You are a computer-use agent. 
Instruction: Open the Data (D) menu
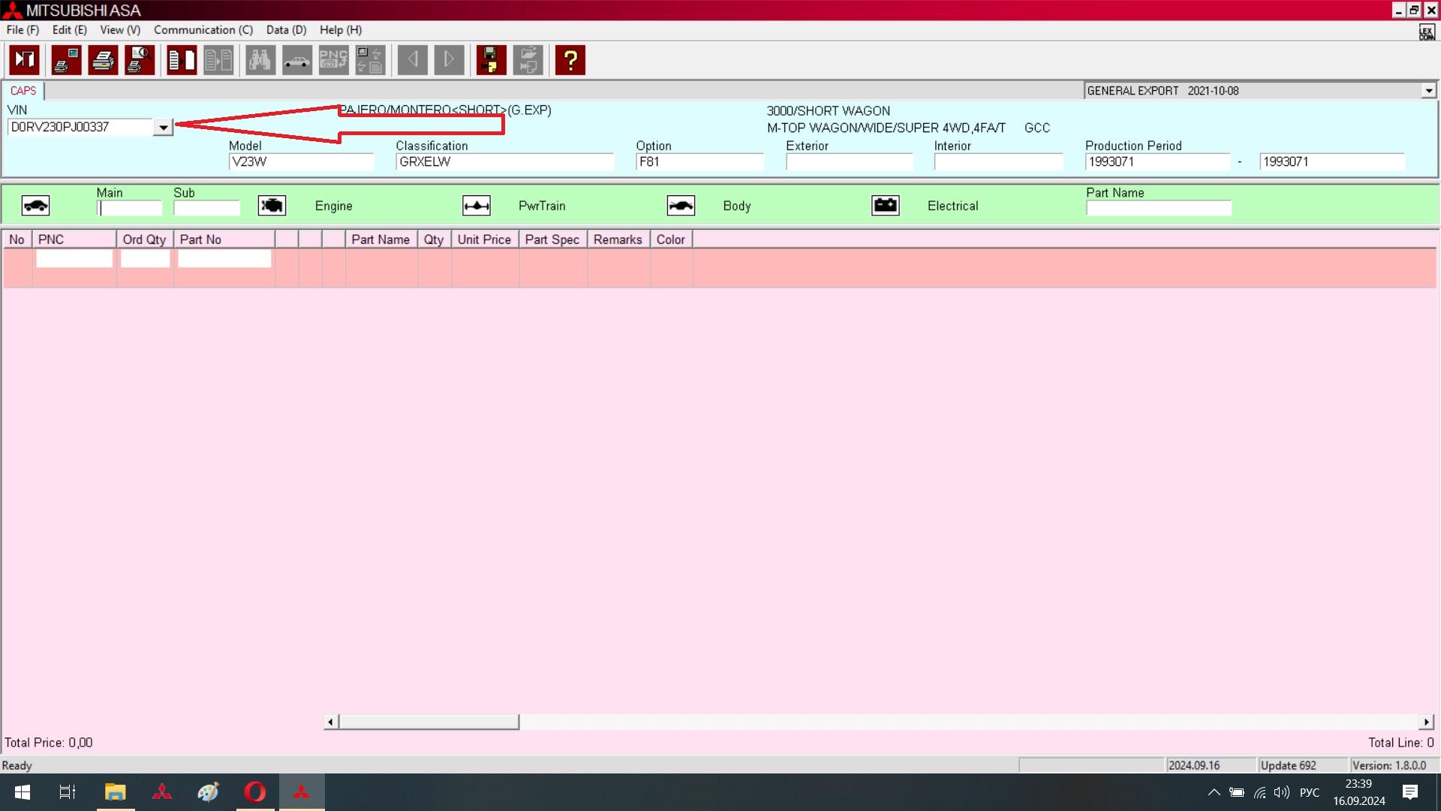pyautogui.click(x=286, y=30)
